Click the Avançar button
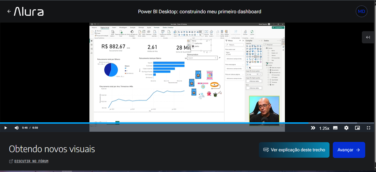 (349, 150)
